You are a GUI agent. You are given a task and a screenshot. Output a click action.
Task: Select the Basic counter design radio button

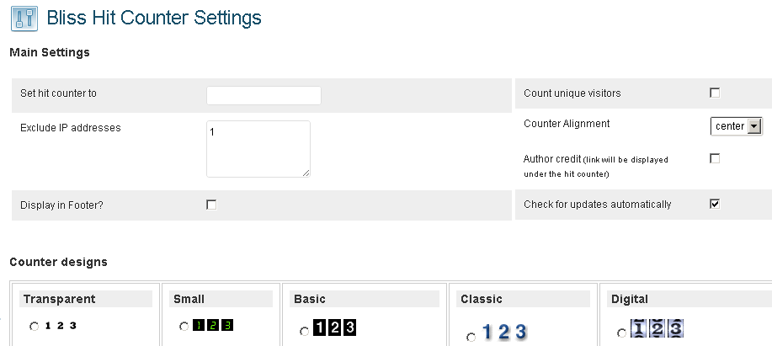click(304, 332)
